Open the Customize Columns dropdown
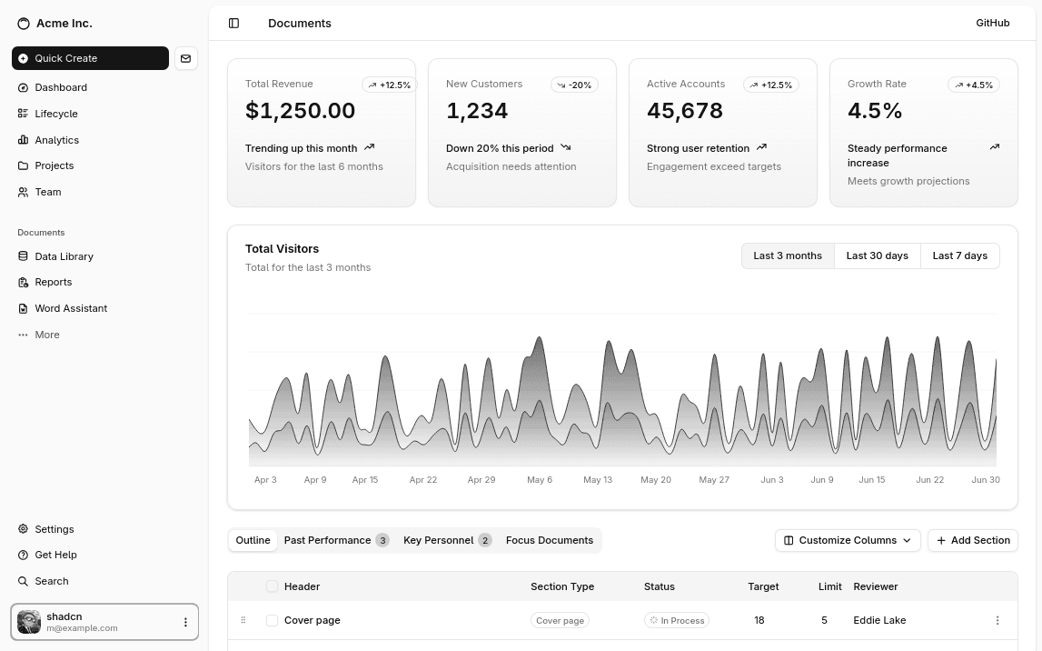This screenshot has width=1042, height=651. pos(847,540)
